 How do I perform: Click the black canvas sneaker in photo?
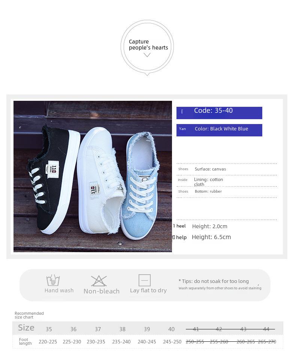point(54,179)
